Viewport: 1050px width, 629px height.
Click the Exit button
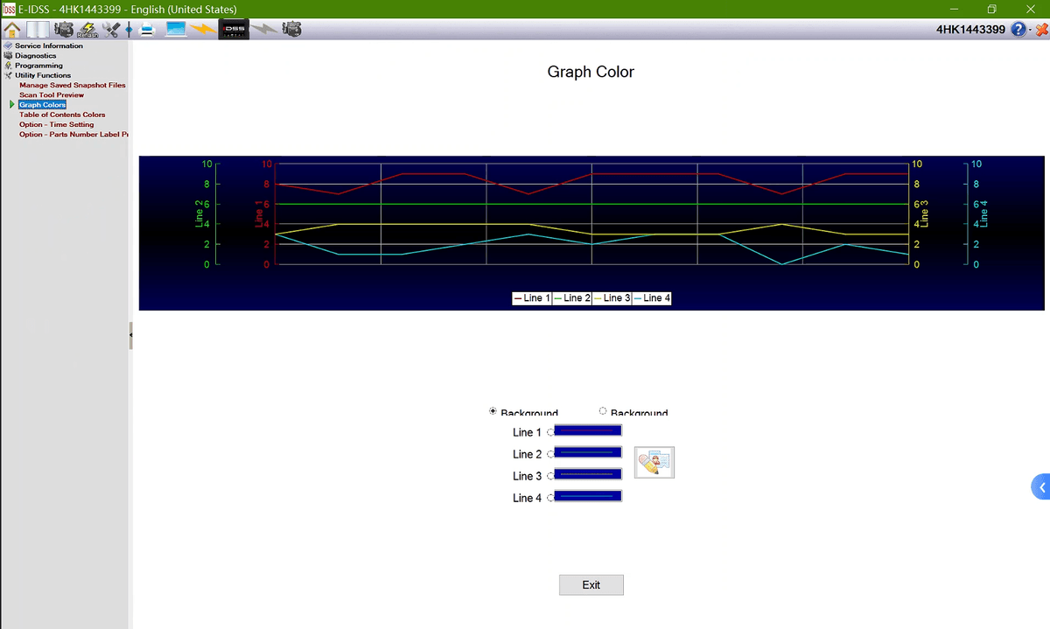[591, 585]
